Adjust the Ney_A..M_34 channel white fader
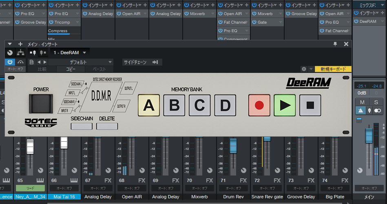 point(30,147)
